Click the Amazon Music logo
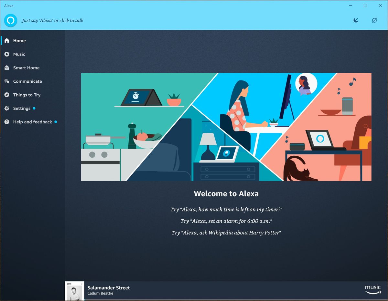This screenshot has width=388, height=301. (373, 290)
